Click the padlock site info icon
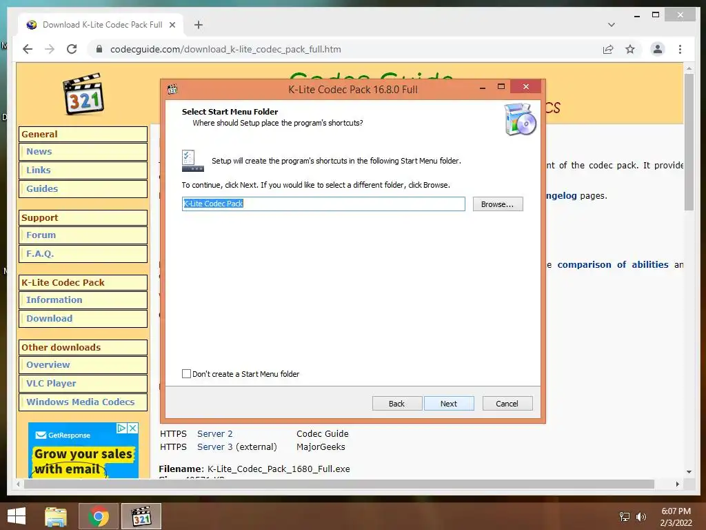706x530 pixels. click(x=99, y=49)
